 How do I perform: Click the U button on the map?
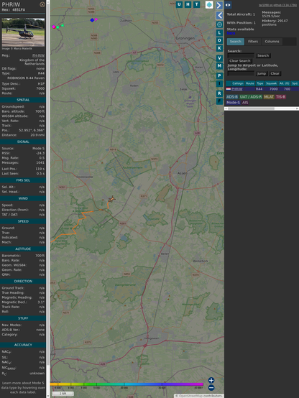(x=180, y=4)
